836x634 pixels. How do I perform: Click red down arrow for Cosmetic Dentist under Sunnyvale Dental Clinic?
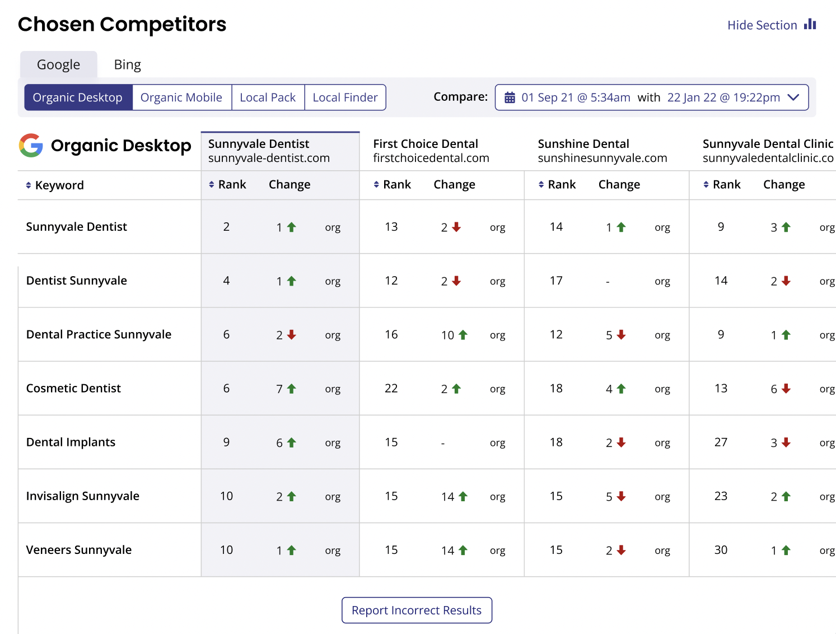pos(786,389)
